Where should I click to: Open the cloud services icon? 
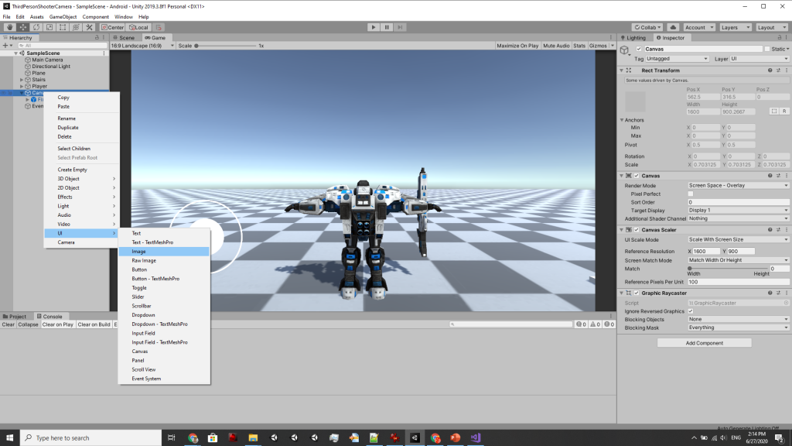(x=673, y=27)
